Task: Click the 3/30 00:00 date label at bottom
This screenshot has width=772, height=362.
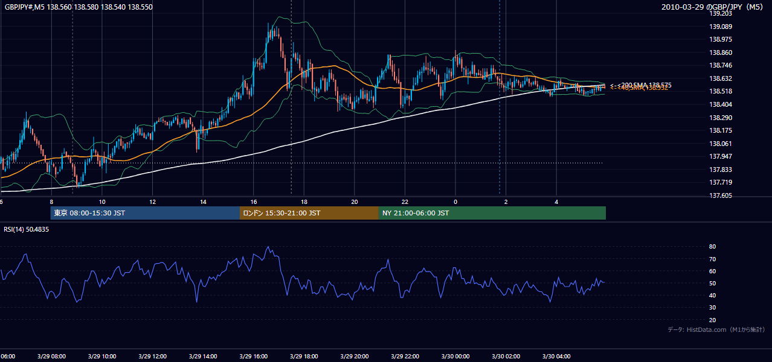Action: coord(455,357)
